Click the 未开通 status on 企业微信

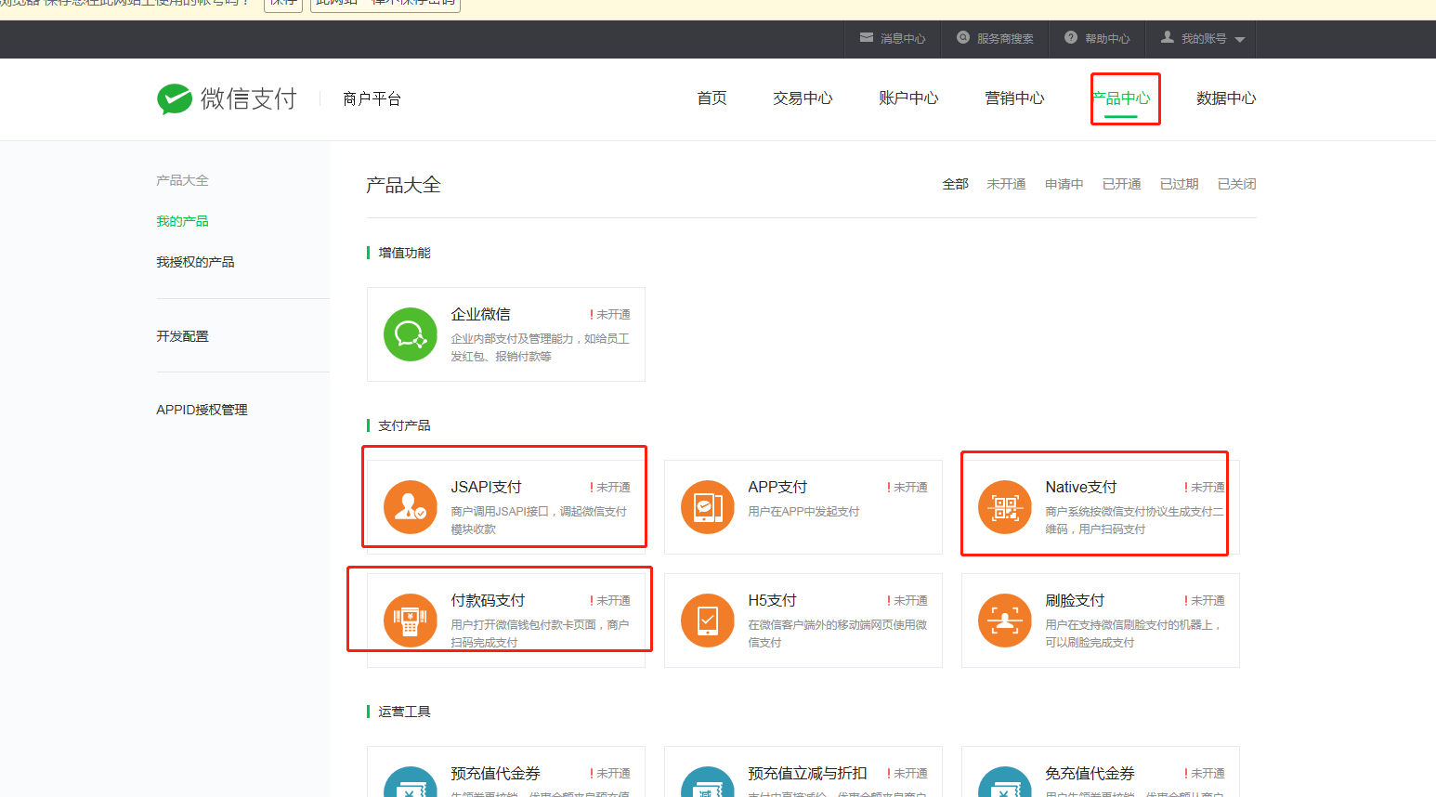coord(610,315)
